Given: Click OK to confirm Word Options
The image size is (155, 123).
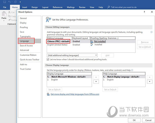Looking at the screenshot, I should [134, 120].
